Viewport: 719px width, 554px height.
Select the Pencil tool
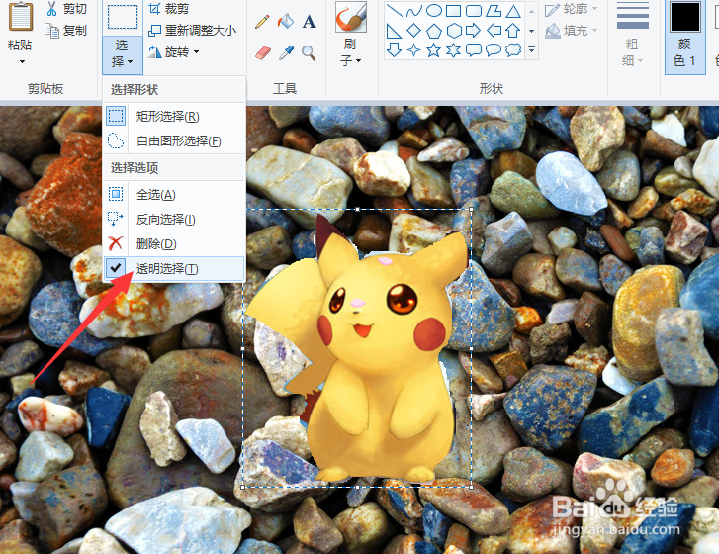[262, 22]
